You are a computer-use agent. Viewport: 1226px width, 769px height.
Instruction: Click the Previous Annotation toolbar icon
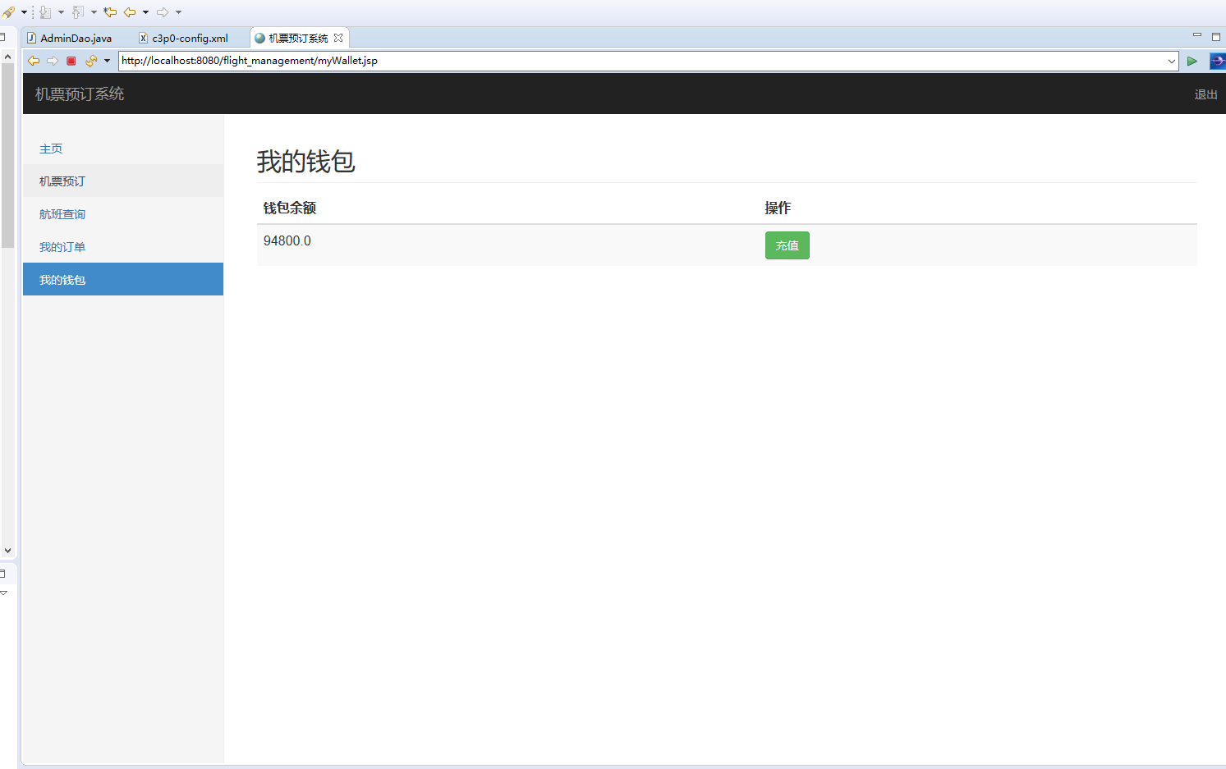click(x=78, y=12)
